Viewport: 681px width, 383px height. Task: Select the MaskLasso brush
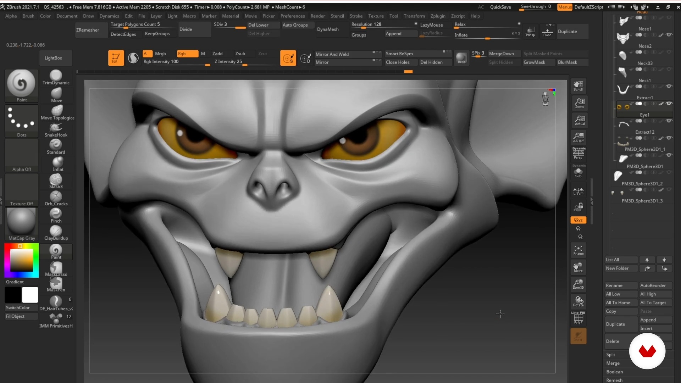point(56,269)
